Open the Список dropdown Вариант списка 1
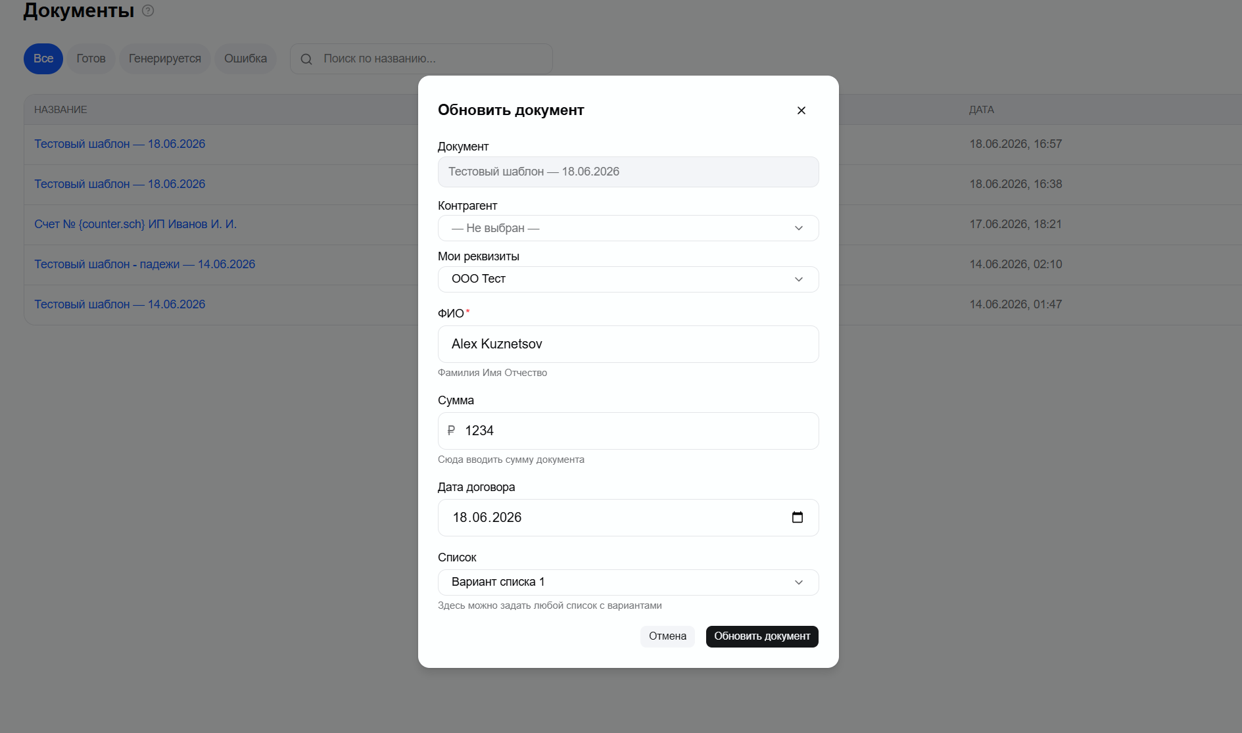This screenshot has height=733, width=1242. (x=628, y=582)
